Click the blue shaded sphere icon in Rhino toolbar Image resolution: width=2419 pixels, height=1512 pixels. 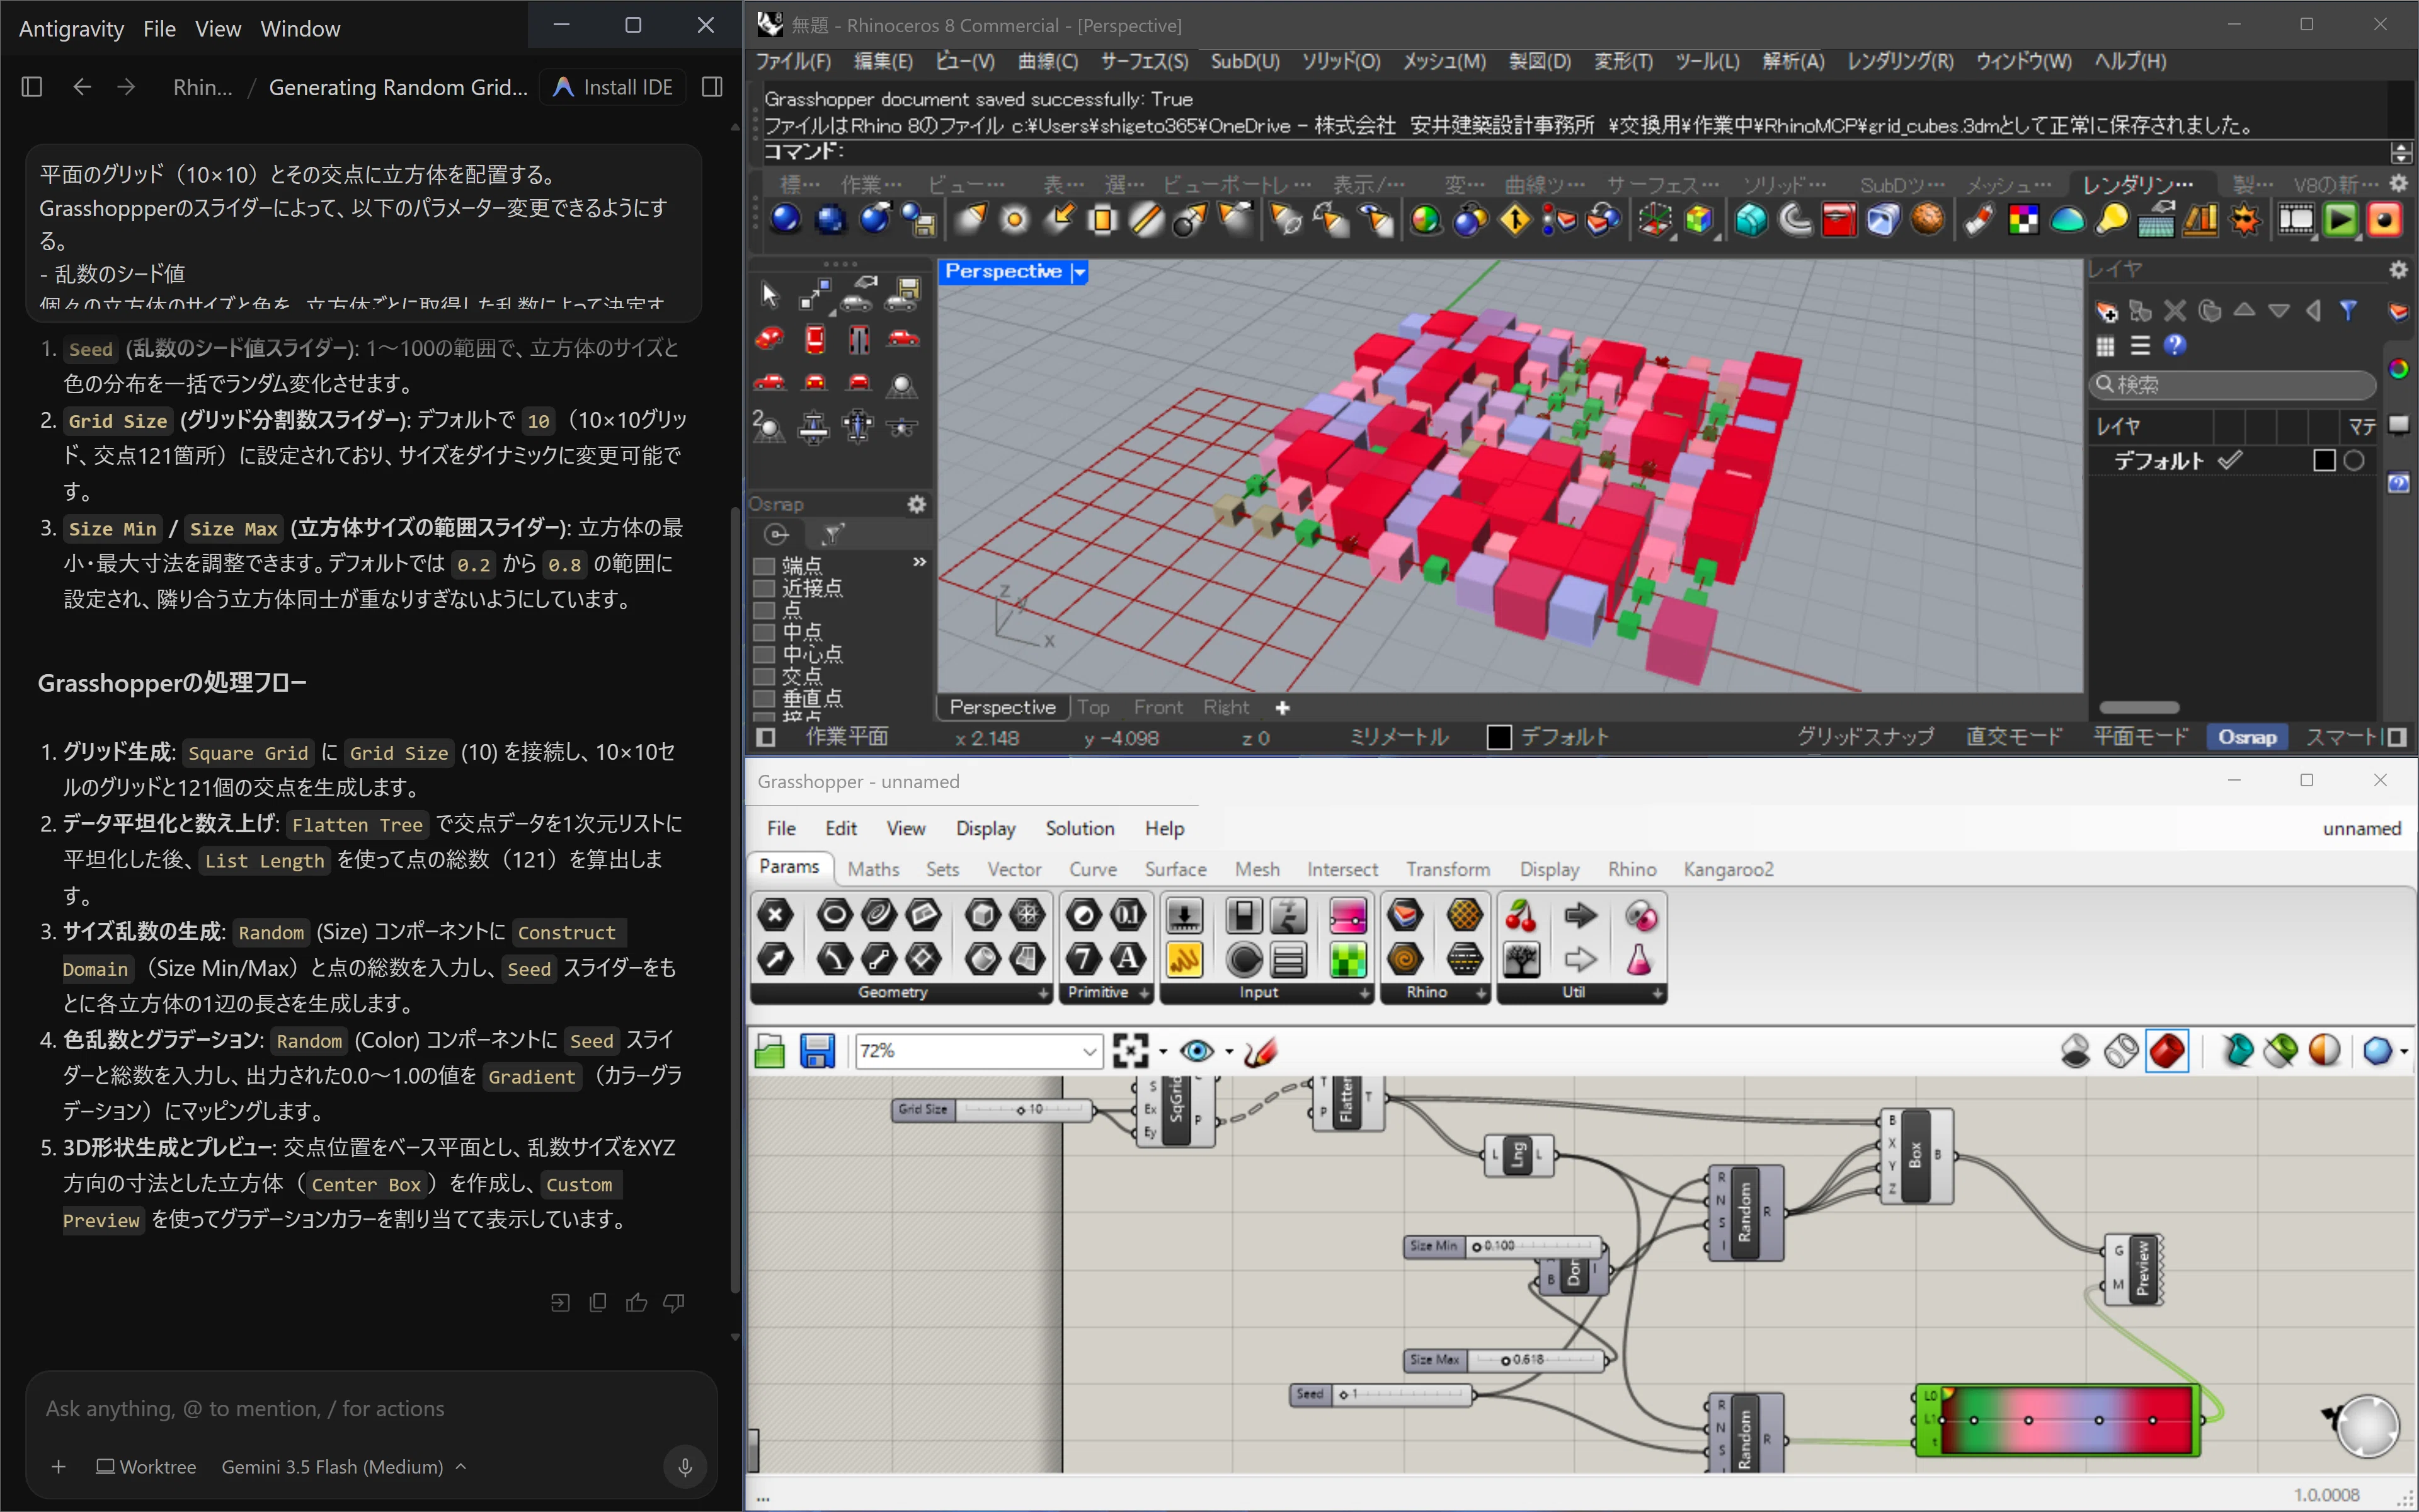point(785,219)
